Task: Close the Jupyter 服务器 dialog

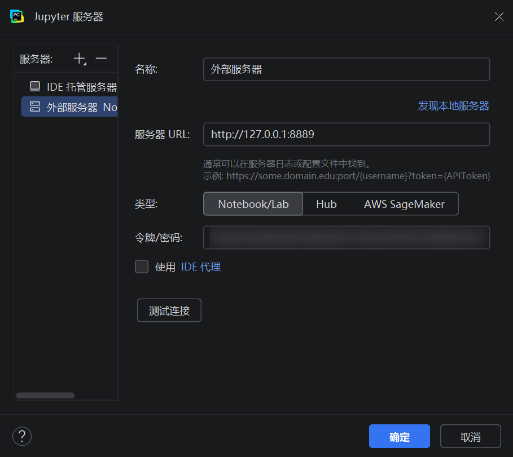Action: pyautogui.click(x=499, y=17)
